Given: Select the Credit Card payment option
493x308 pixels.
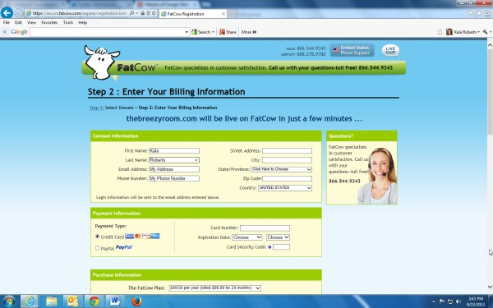Looking at the screenshot, I should click(98, 237).
